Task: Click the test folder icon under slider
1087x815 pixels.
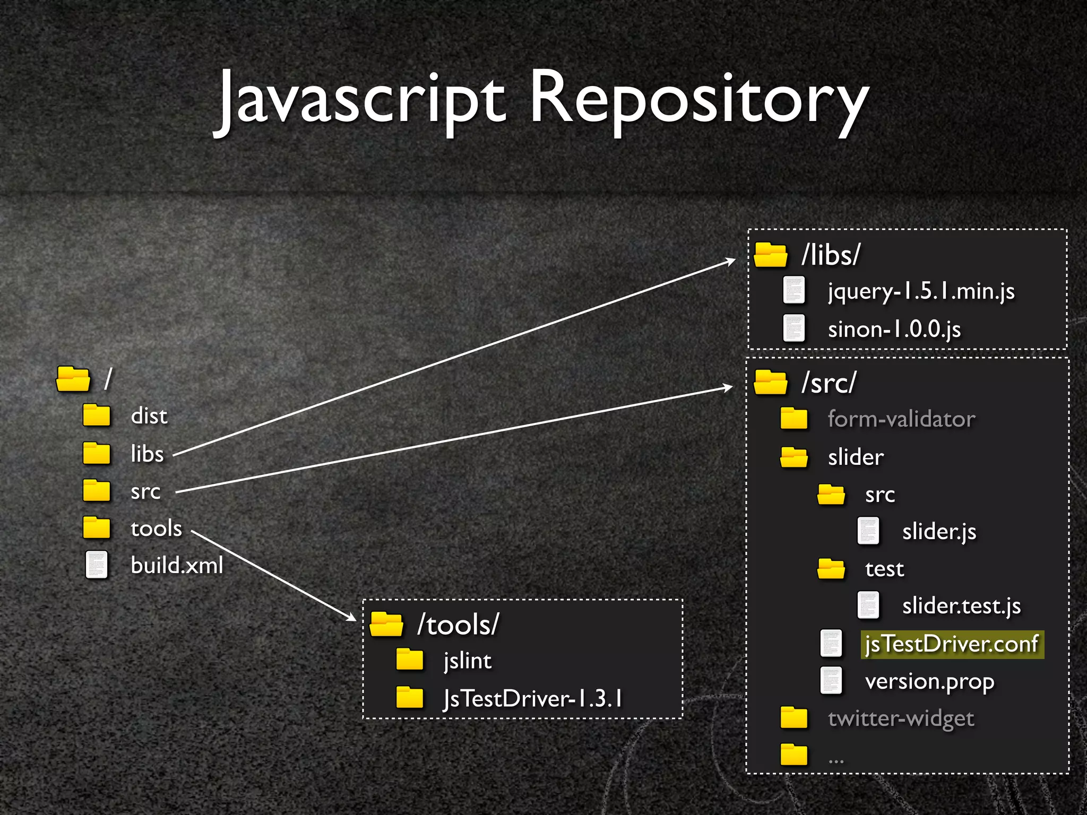Action: click(831, 568)
